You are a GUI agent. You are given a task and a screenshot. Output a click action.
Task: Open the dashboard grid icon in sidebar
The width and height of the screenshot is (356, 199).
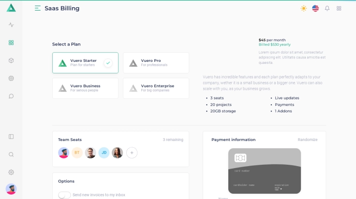pos(11,43)
